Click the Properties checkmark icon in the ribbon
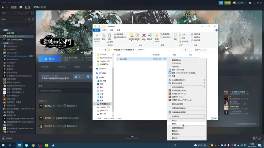This screenshot has width=264, height=148. (x=176, y=36)
